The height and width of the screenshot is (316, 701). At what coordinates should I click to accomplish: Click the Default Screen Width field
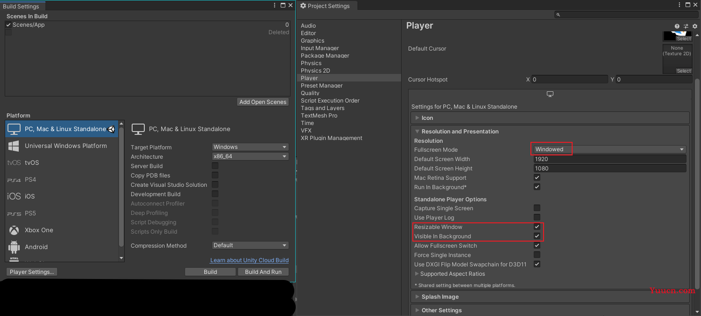coord(610,159)
